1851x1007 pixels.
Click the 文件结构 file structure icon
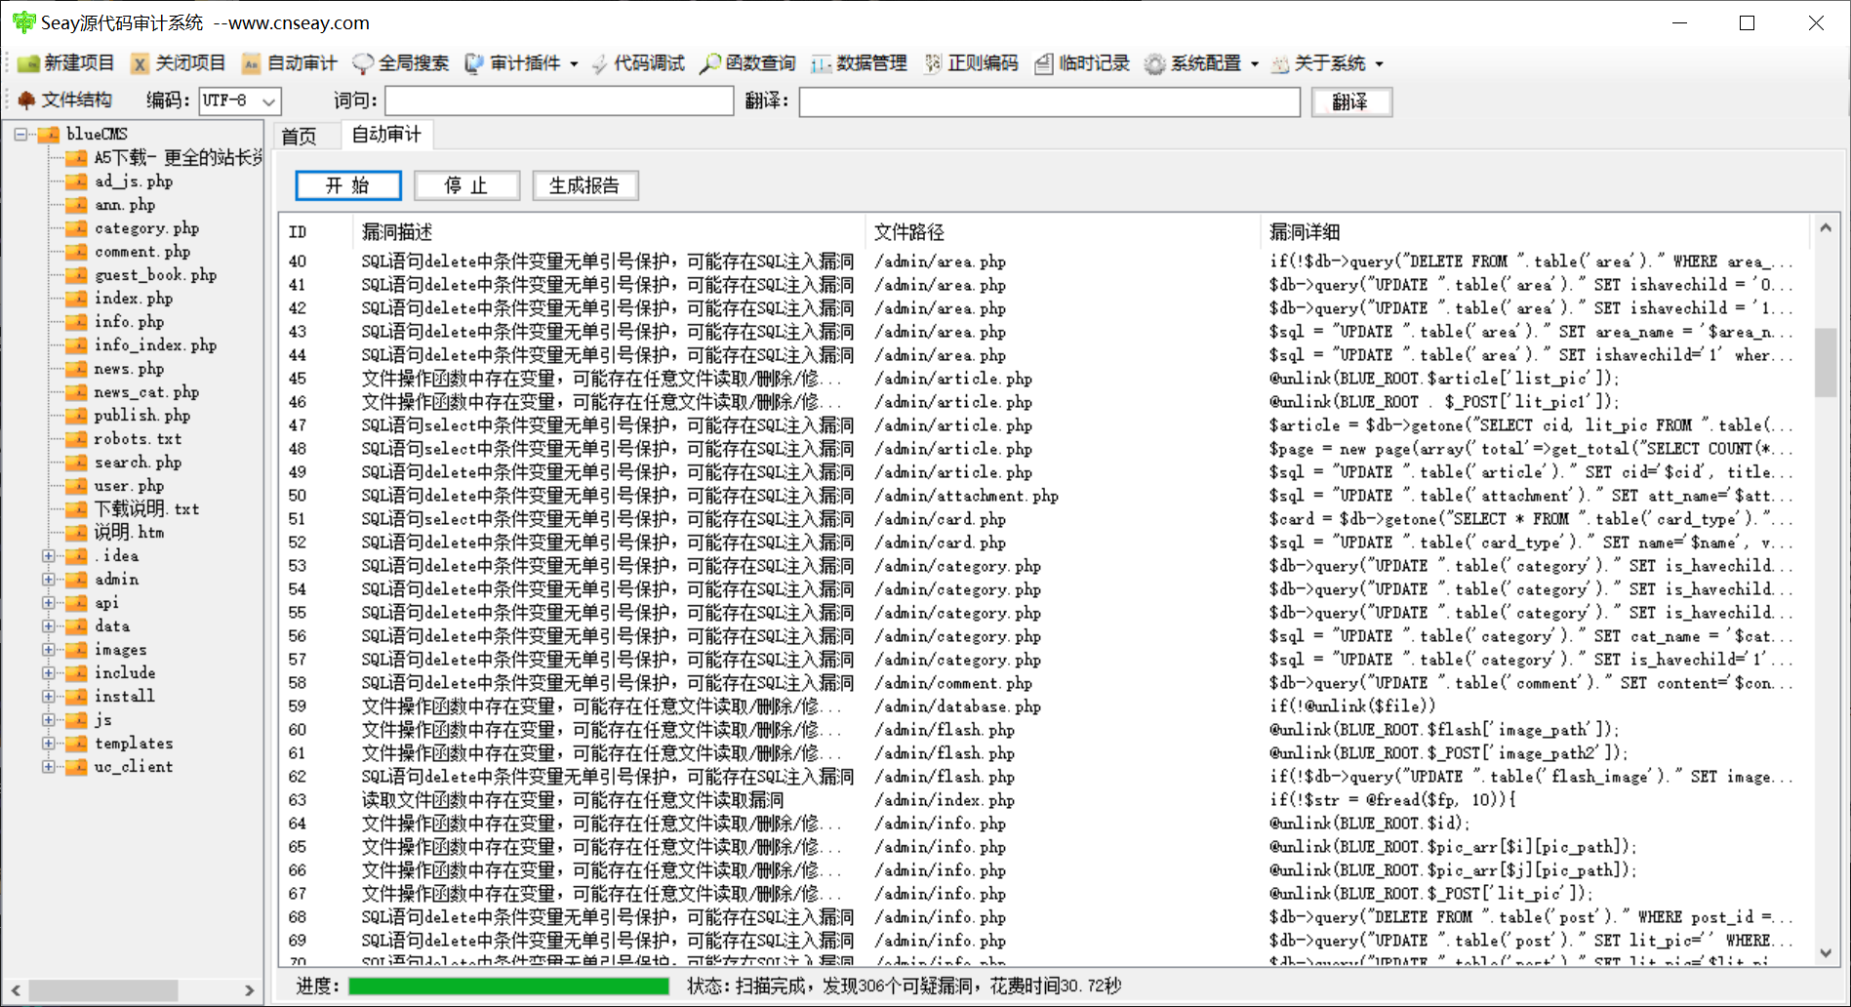[26, 101]
